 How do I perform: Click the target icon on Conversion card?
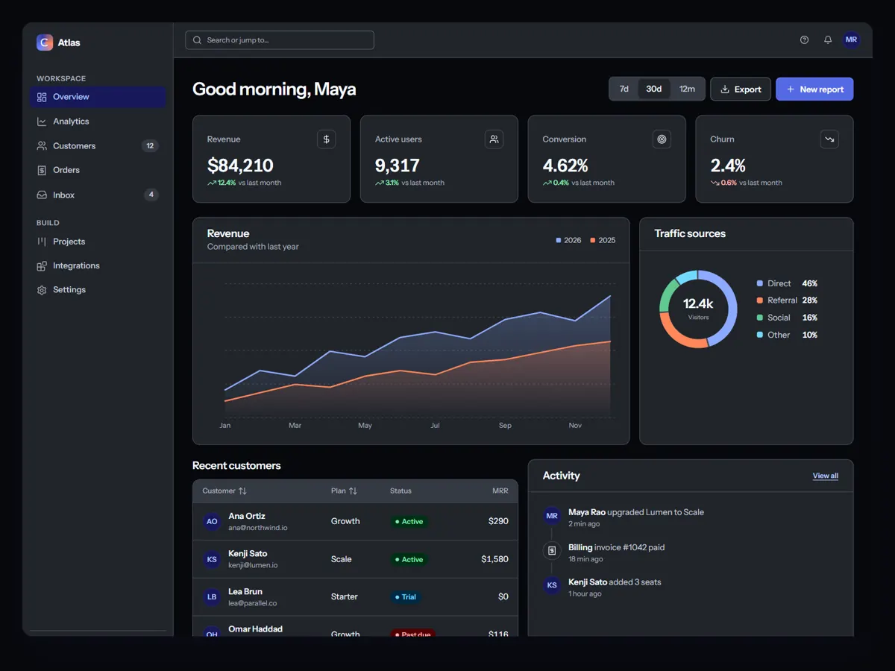[662, 139]
